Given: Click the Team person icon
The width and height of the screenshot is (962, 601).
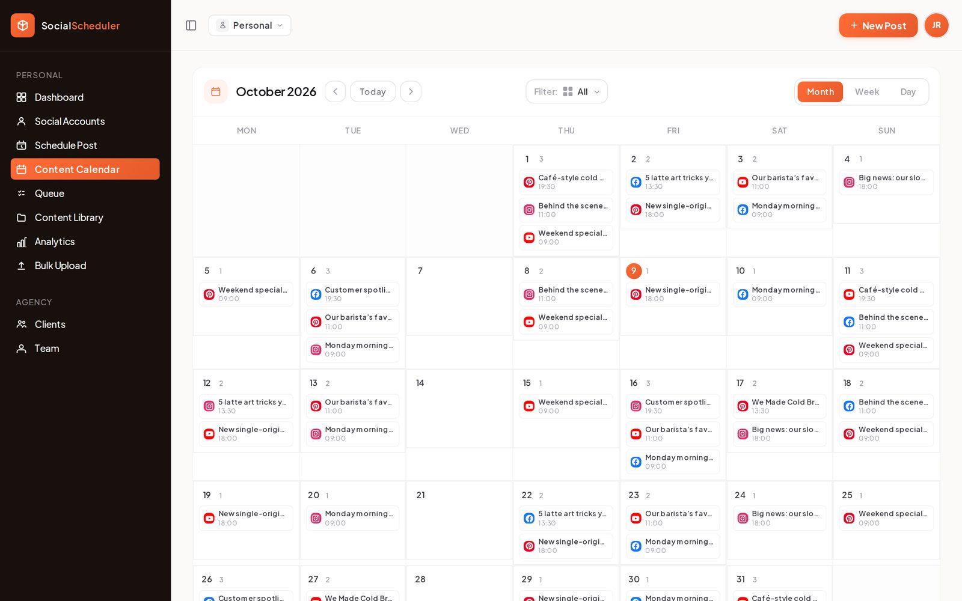Looking at the screenshot, I should pyautogui.click(x=22, y=349).
